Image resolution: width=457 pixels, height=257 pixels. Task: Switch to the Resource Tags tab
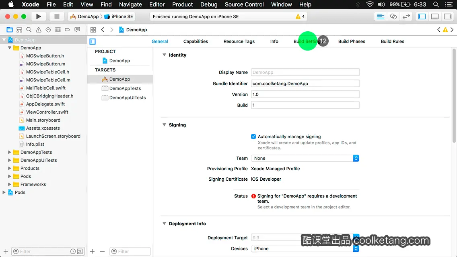click(239, 41)
